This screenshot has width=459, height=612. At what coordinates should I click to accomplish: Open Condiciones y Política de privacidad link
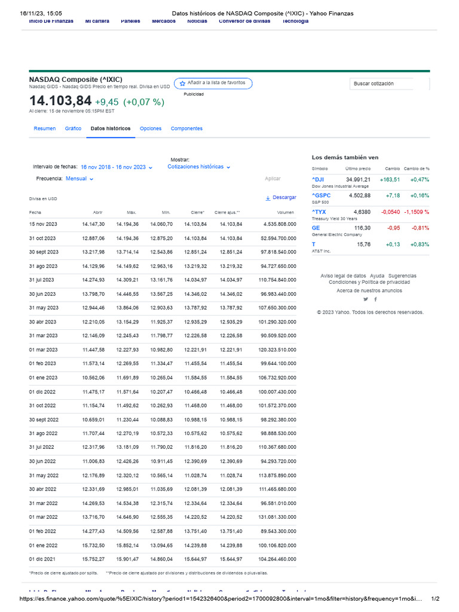(369, 282)
